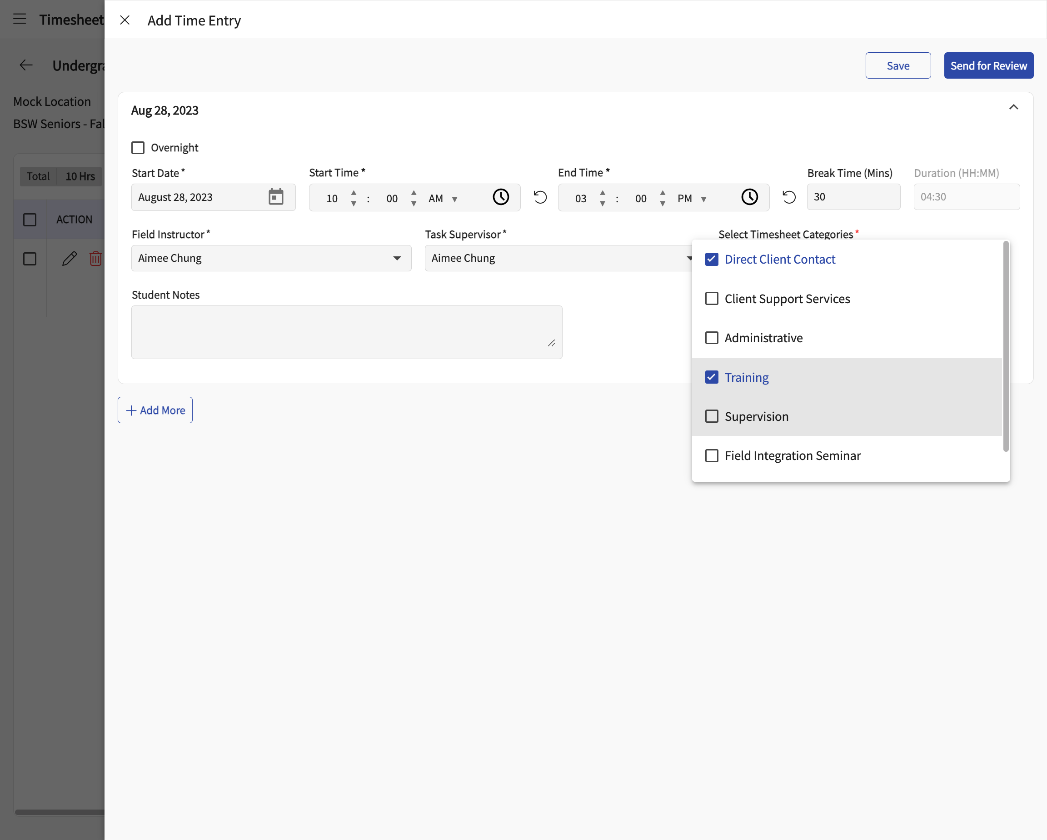Screen dimensions: 1047x840
Task: Increase the End Time hour
Action: (603, 193)
